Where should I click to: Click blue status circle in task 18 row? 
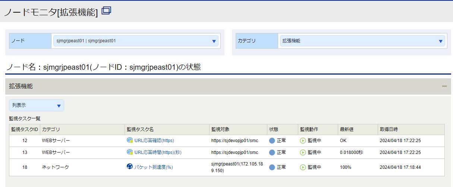(272, 167)
